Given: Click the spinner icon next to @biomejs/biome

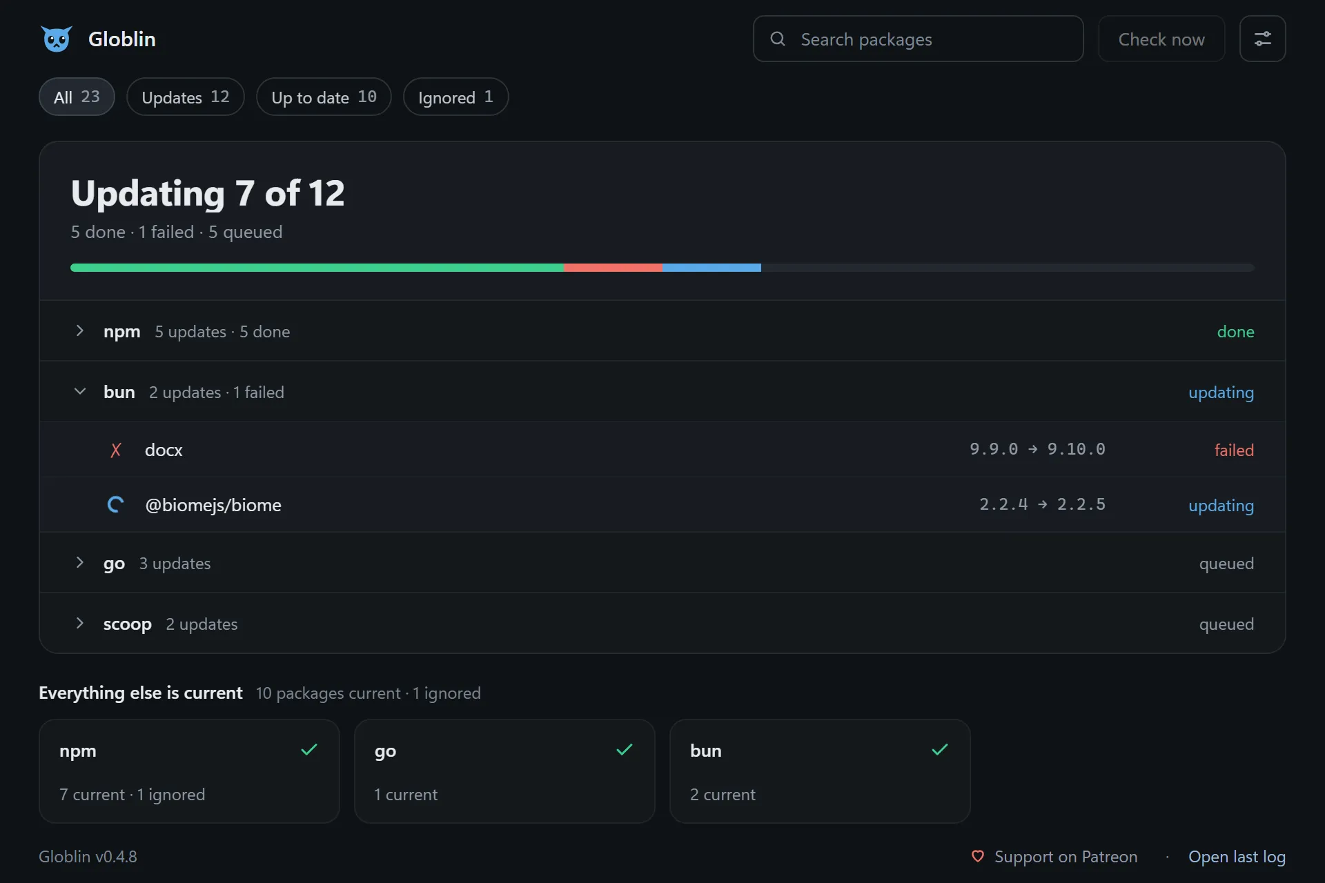Looking at the screenshot, I should point(116,505).
